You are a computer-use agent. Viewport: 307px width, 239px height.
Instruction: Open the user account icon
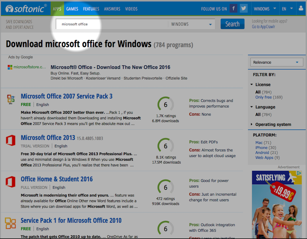[x=301, y=8]
